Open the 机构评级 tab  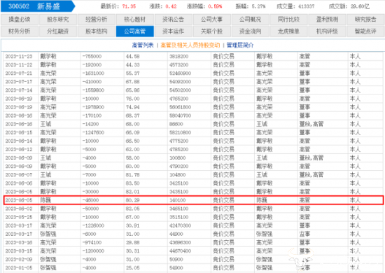click(328, 31)
